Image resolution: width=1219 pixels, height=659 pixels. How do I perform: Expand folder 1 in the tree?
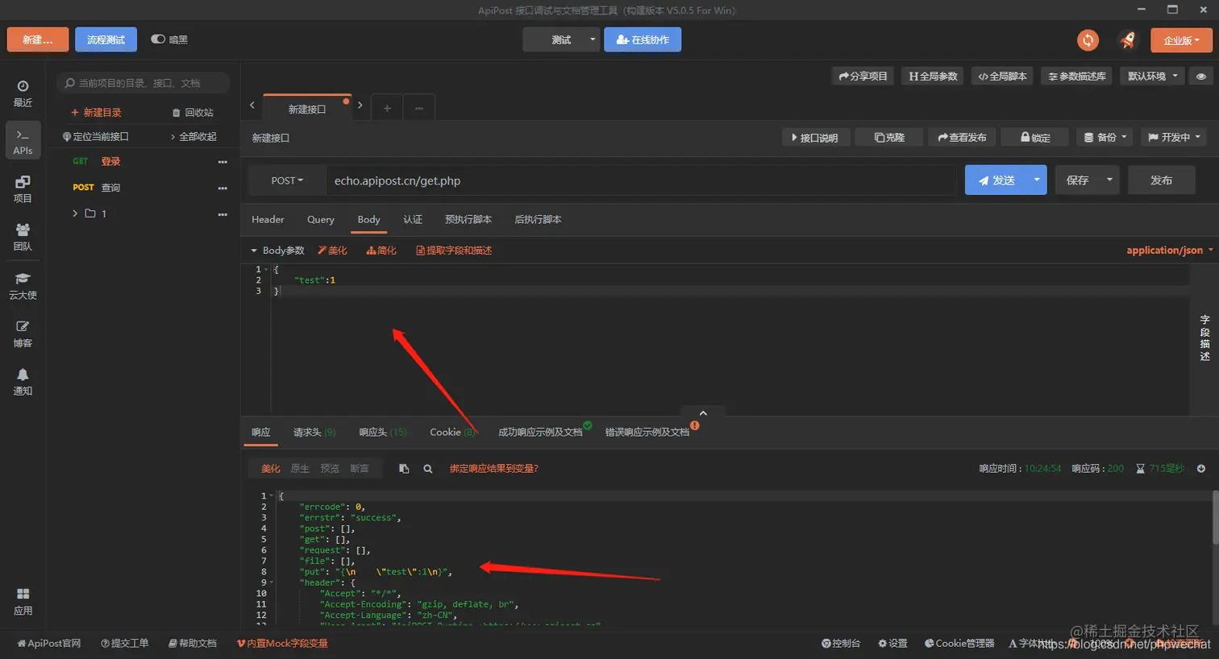click(75, 213)
